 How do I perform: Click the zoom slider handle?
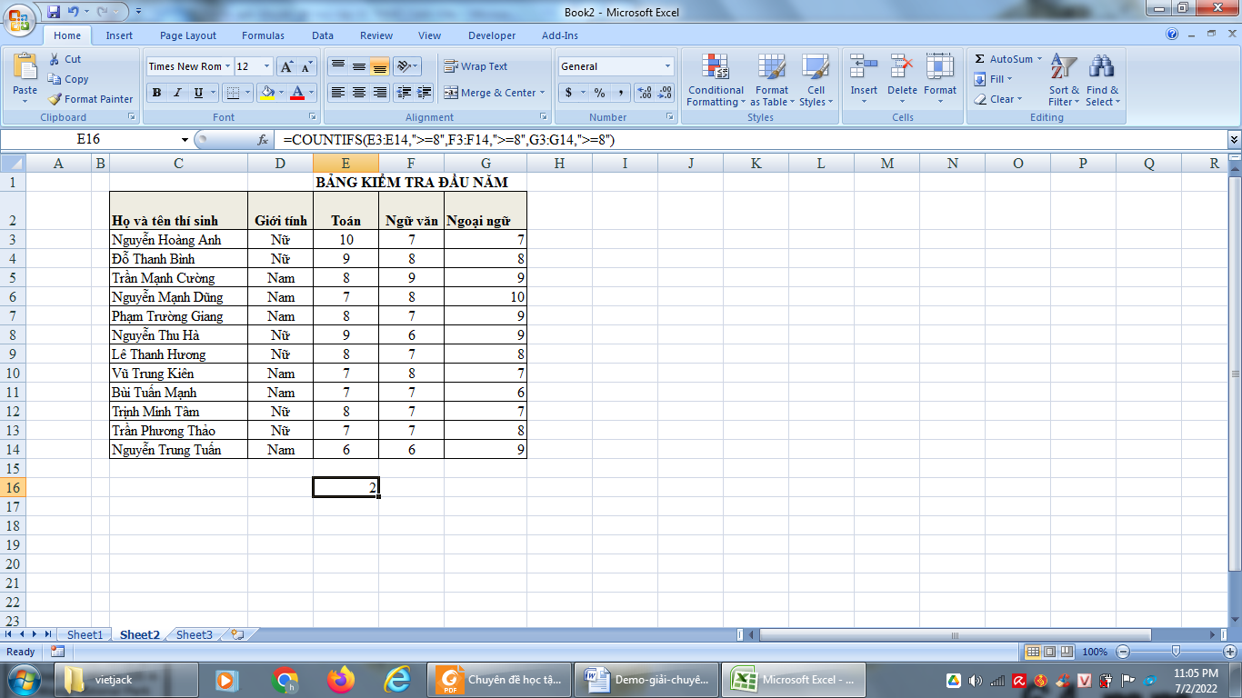click(1176, 652)
